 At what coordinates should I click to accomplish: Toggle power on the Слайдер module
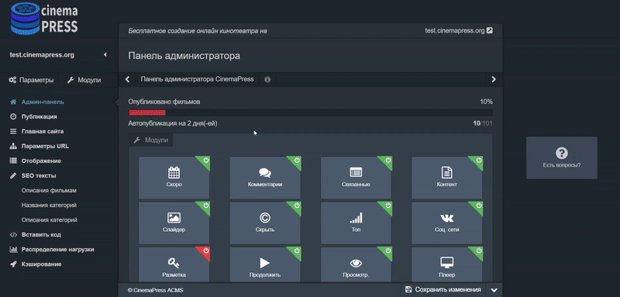tap(206, 205)
